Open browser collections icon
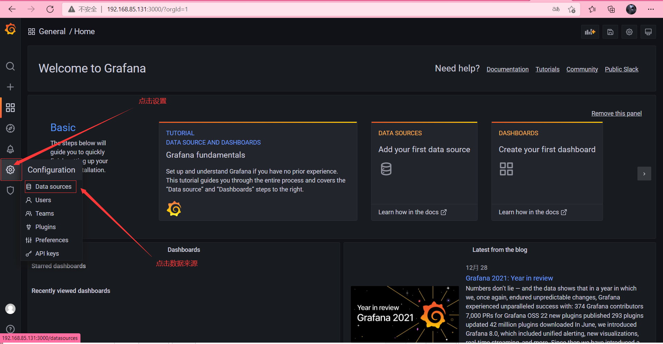 (x=611, y=9)
